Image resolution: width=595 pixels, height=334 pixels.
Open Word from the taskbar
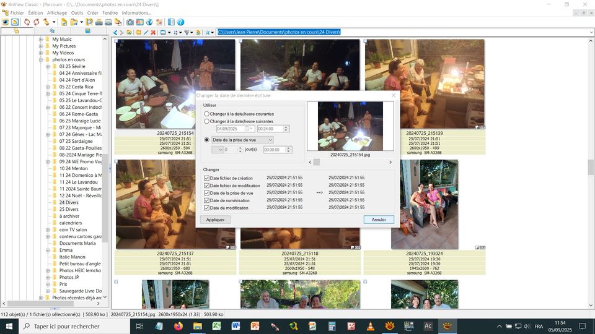point(236,326)
